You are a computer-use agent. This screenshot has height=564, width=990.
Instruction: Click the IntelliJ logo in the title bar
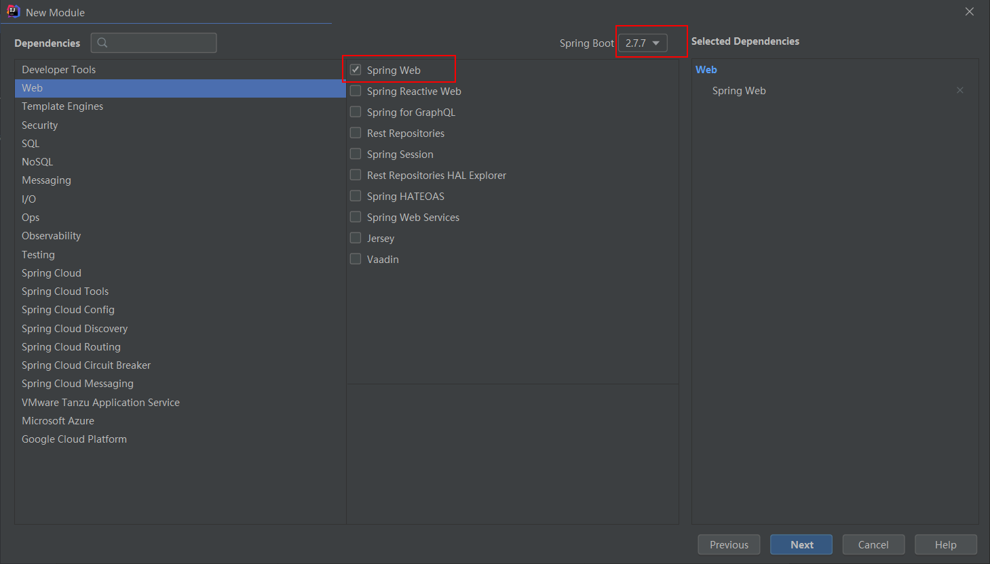13,12
